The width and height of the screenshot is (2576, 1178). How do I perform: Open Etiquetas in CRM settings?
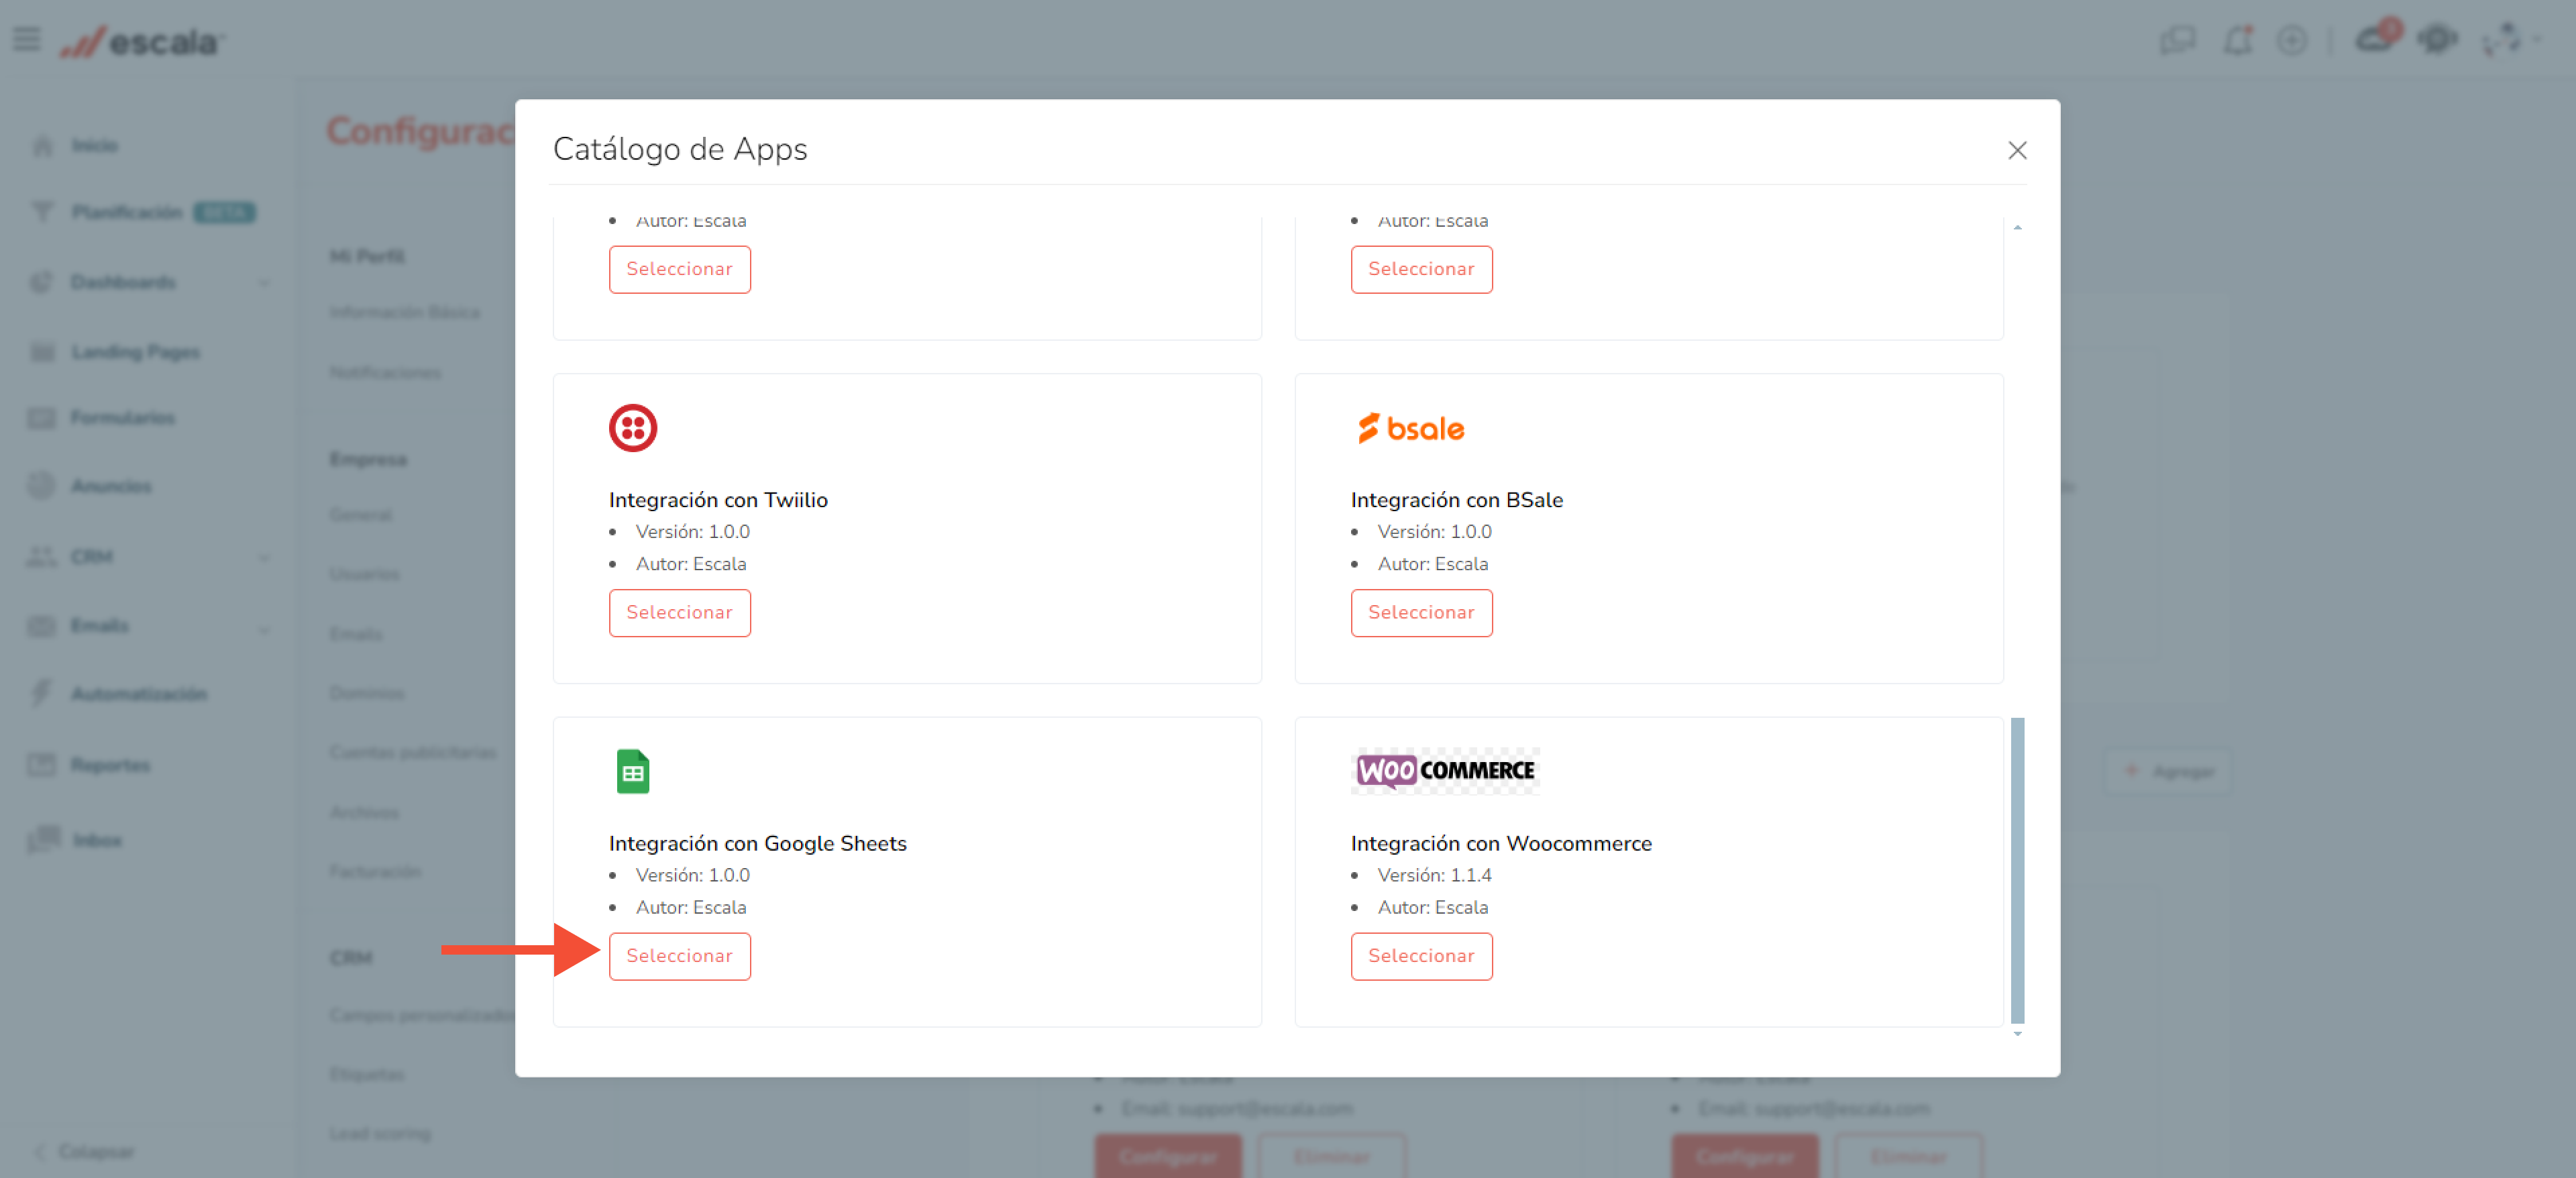click(366, 1074)
